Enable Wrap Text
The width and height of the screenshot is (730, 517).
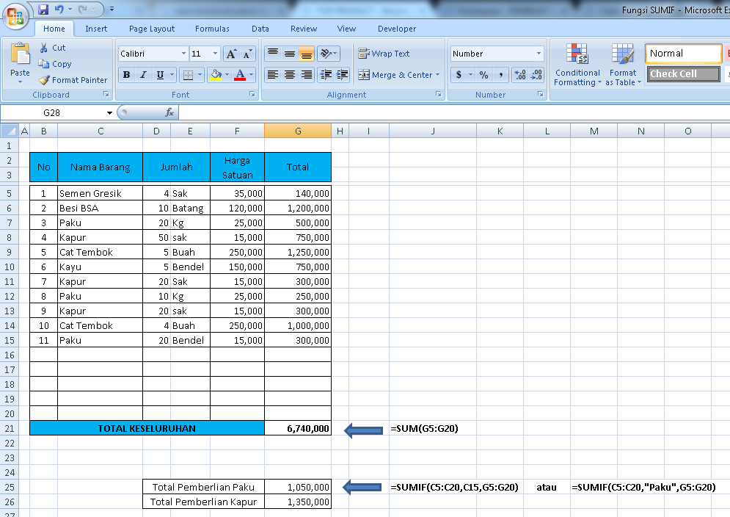tap(384, 54)
